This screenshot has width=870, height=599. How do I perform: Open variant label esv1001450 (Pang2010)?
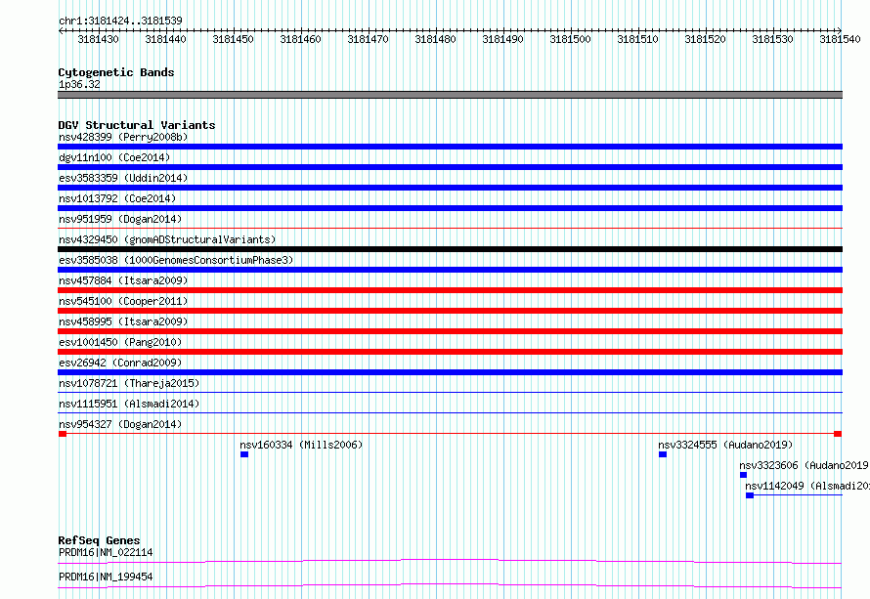pos(120,342)
